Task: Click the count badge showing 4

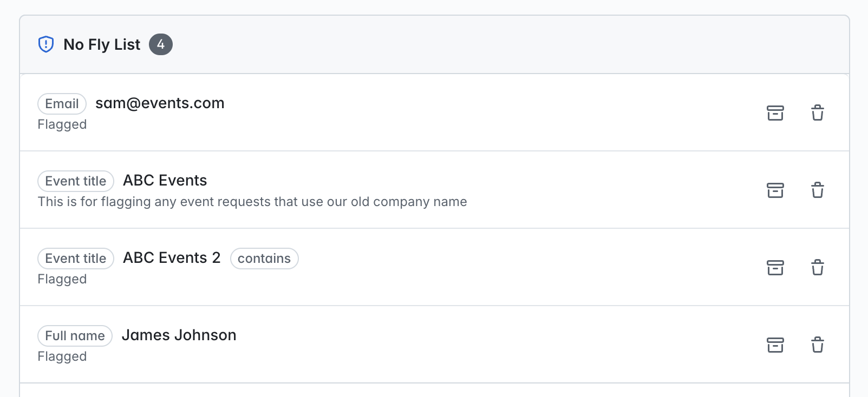Action: [161, 44]
